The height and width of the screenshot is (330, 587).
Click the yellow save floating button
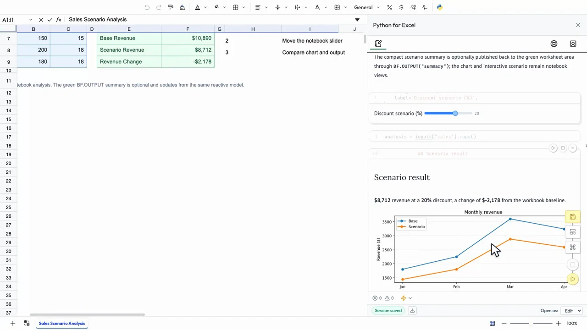[572, 217]
